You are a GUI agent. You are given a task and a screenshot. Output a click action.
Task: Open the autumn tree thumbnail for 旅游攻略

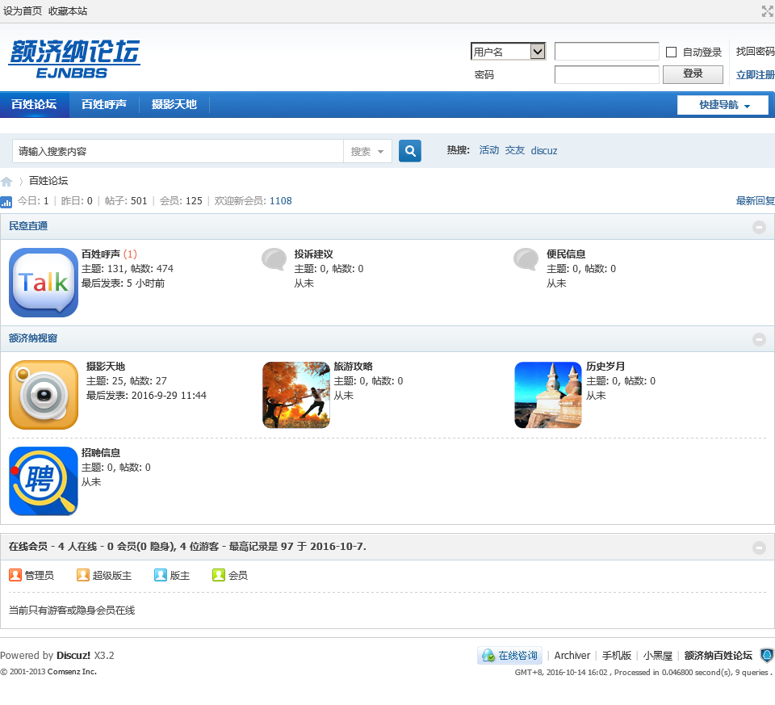pyautogui.click(x=296, y=395)
